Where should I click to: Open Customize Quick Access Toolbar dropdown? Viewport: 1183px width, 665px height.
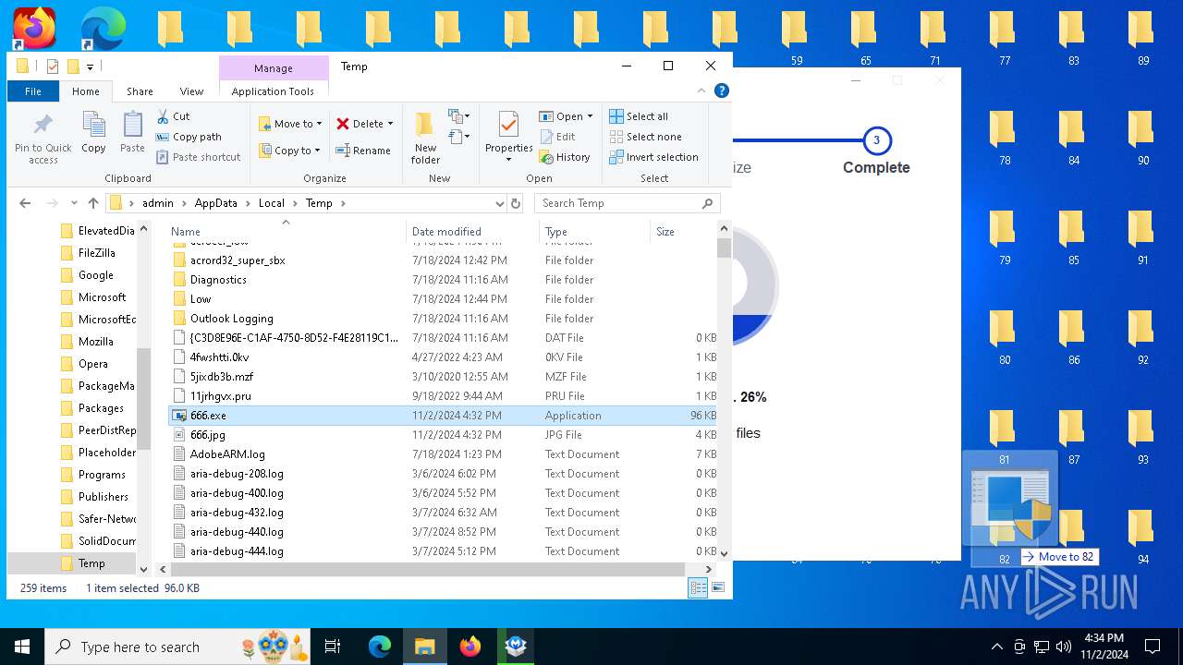91,66
